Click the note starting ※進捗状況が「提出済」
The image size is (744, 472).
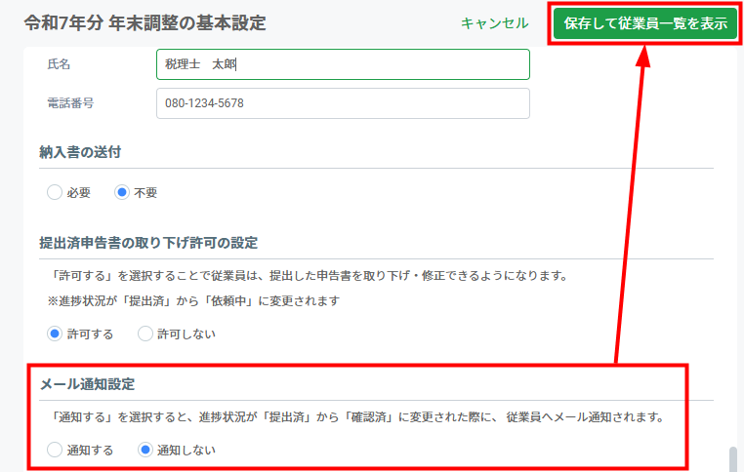pyautogui.click(x=193, y=301)
